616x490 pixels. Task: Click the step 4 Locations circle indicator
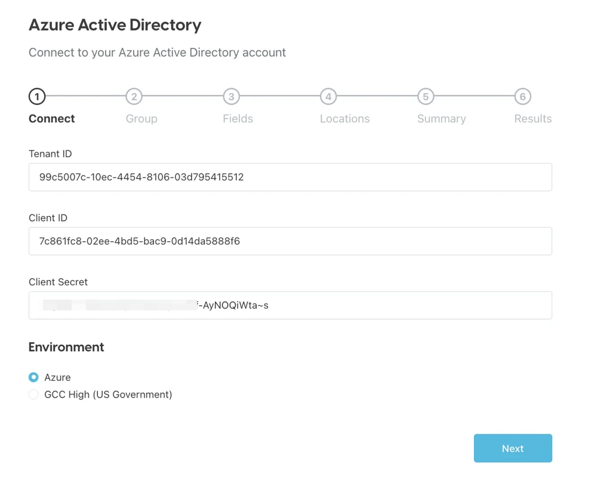click(x=328, y=96)
